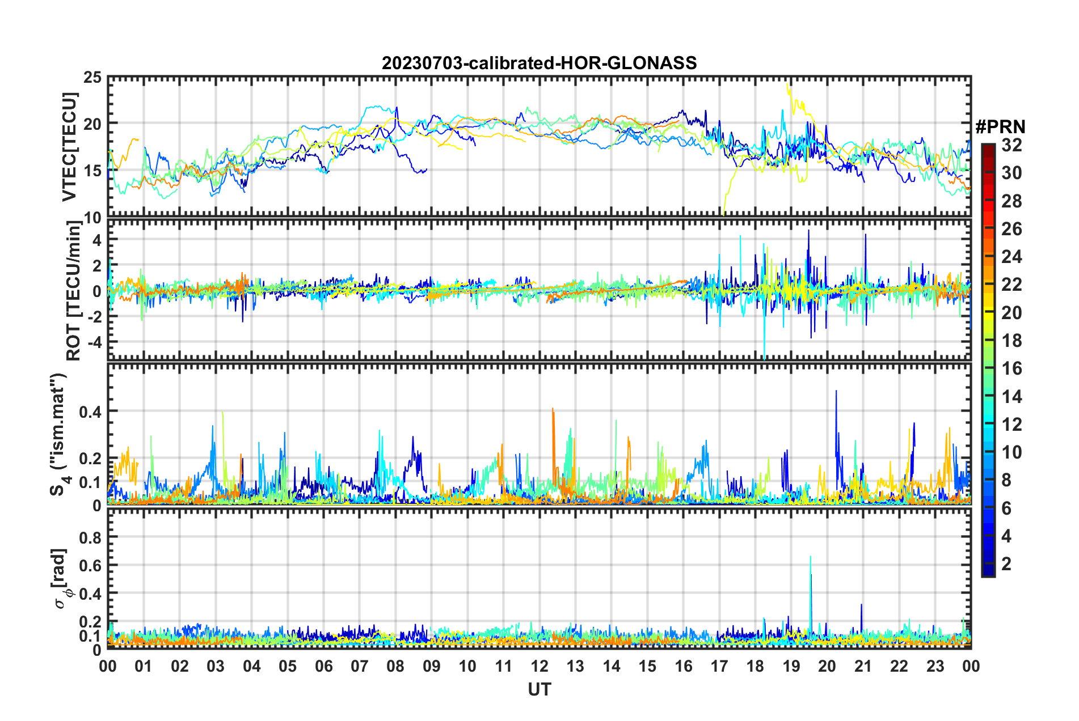Screen dimensions: 1079x721
Task: Click the "25" tick on the VTEC axis
Action: (x=92, y=77)
